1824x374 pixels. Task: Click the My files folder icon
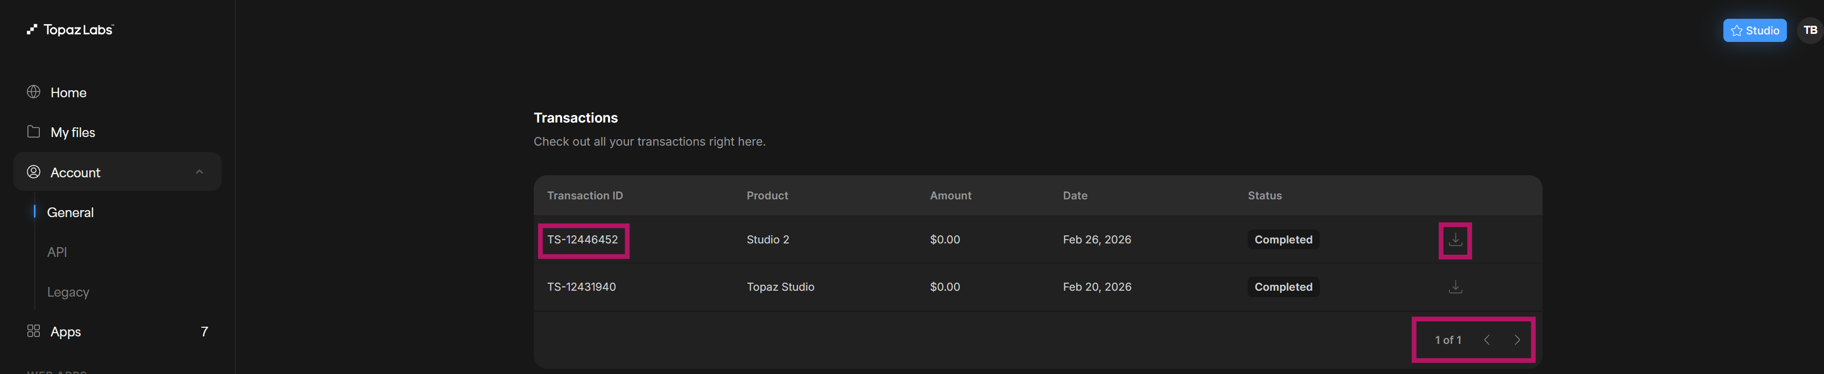(x=33, y=132)
